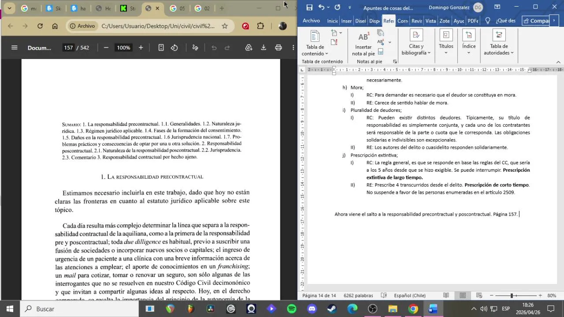The width and height of the screenshot is (564, 317).
Task: Open the Zotero ribbon tab
Action: [445, 21]
